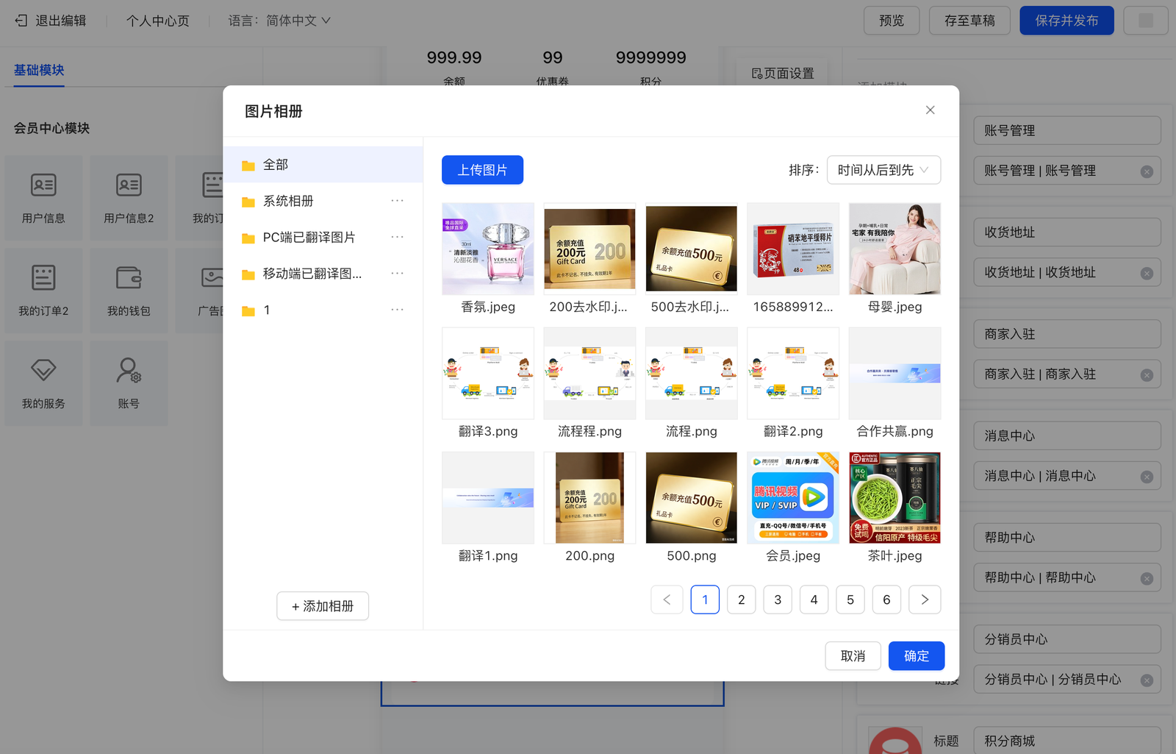This screenshot has height=754, width=1176.
Task: Expand the 时间从后到先 sort dropdown
Action: point(883,170)
